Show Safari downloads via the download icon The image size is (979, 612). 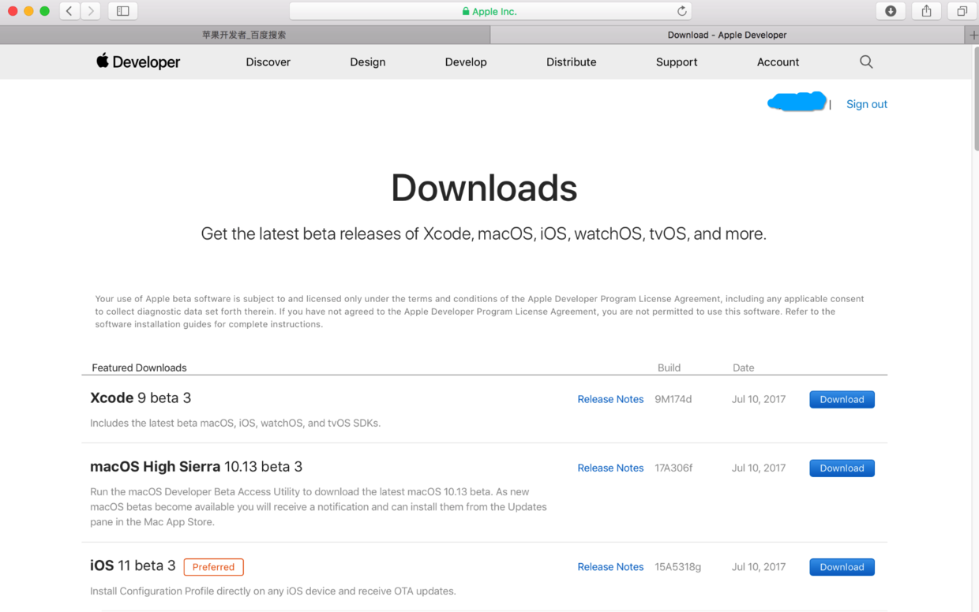(891, 11)
